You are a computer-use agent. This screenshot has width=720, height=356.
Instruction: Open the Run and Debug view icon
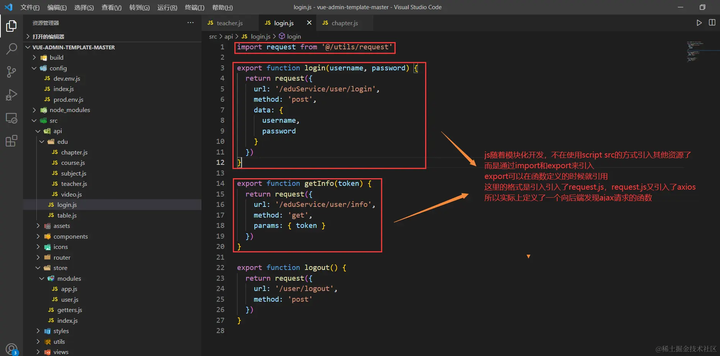click(x=11, y=94)
